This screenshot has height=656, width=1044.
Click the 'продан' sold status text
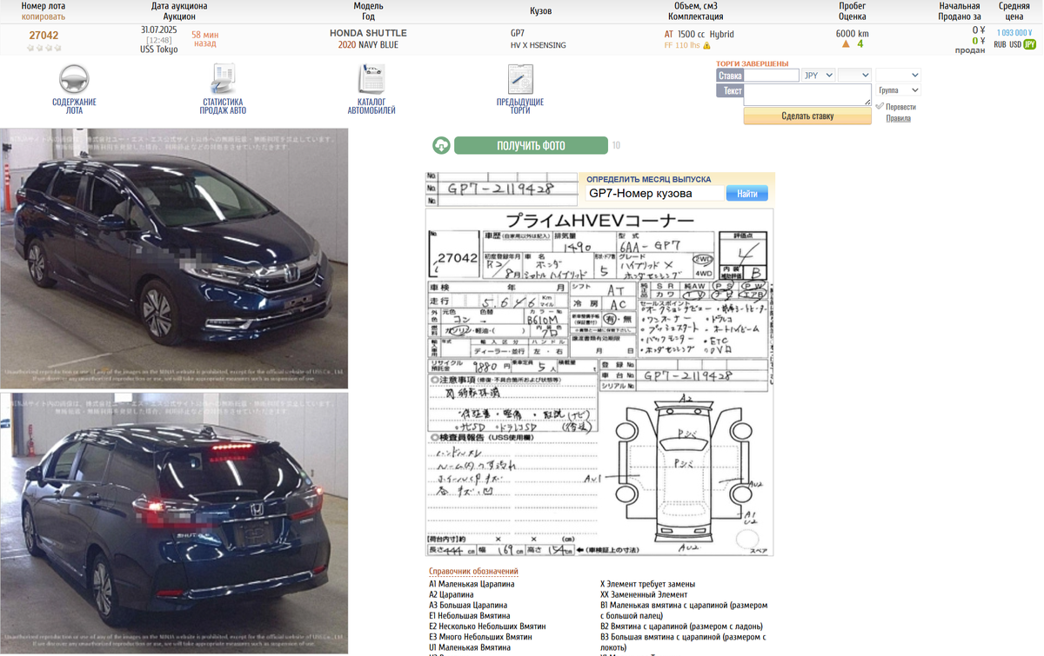(970, 50)
